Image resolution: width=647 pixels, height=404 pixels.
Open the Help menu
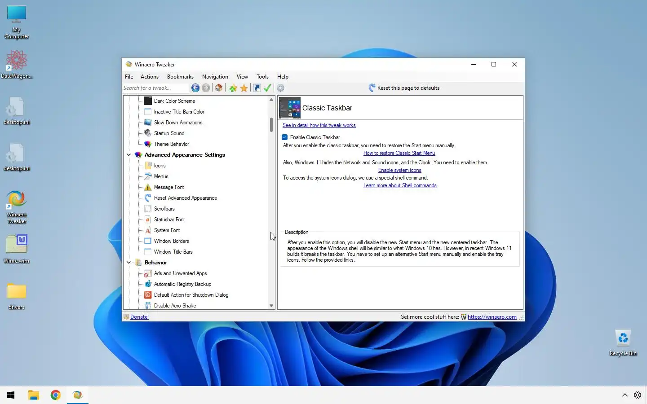point(283,77)
